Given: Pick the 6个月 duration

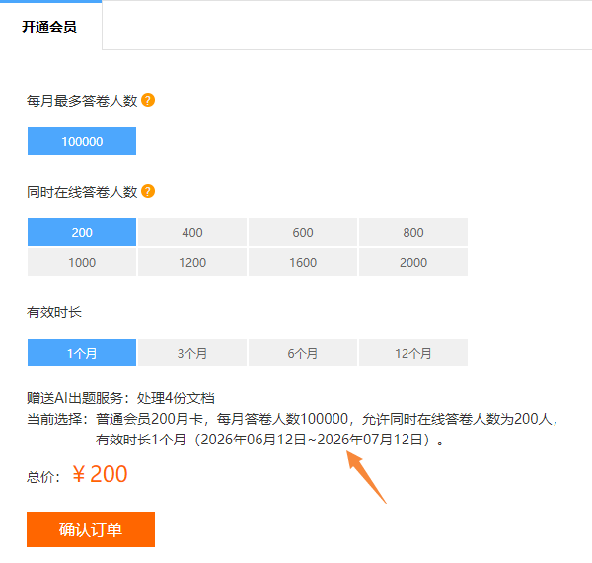Looking at the screenshot, I should 303,353.
